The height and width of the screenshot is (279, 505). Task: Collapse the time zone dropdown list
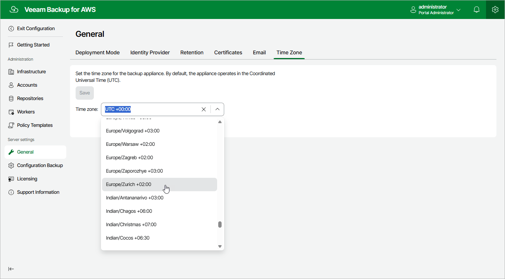point(217,109)
